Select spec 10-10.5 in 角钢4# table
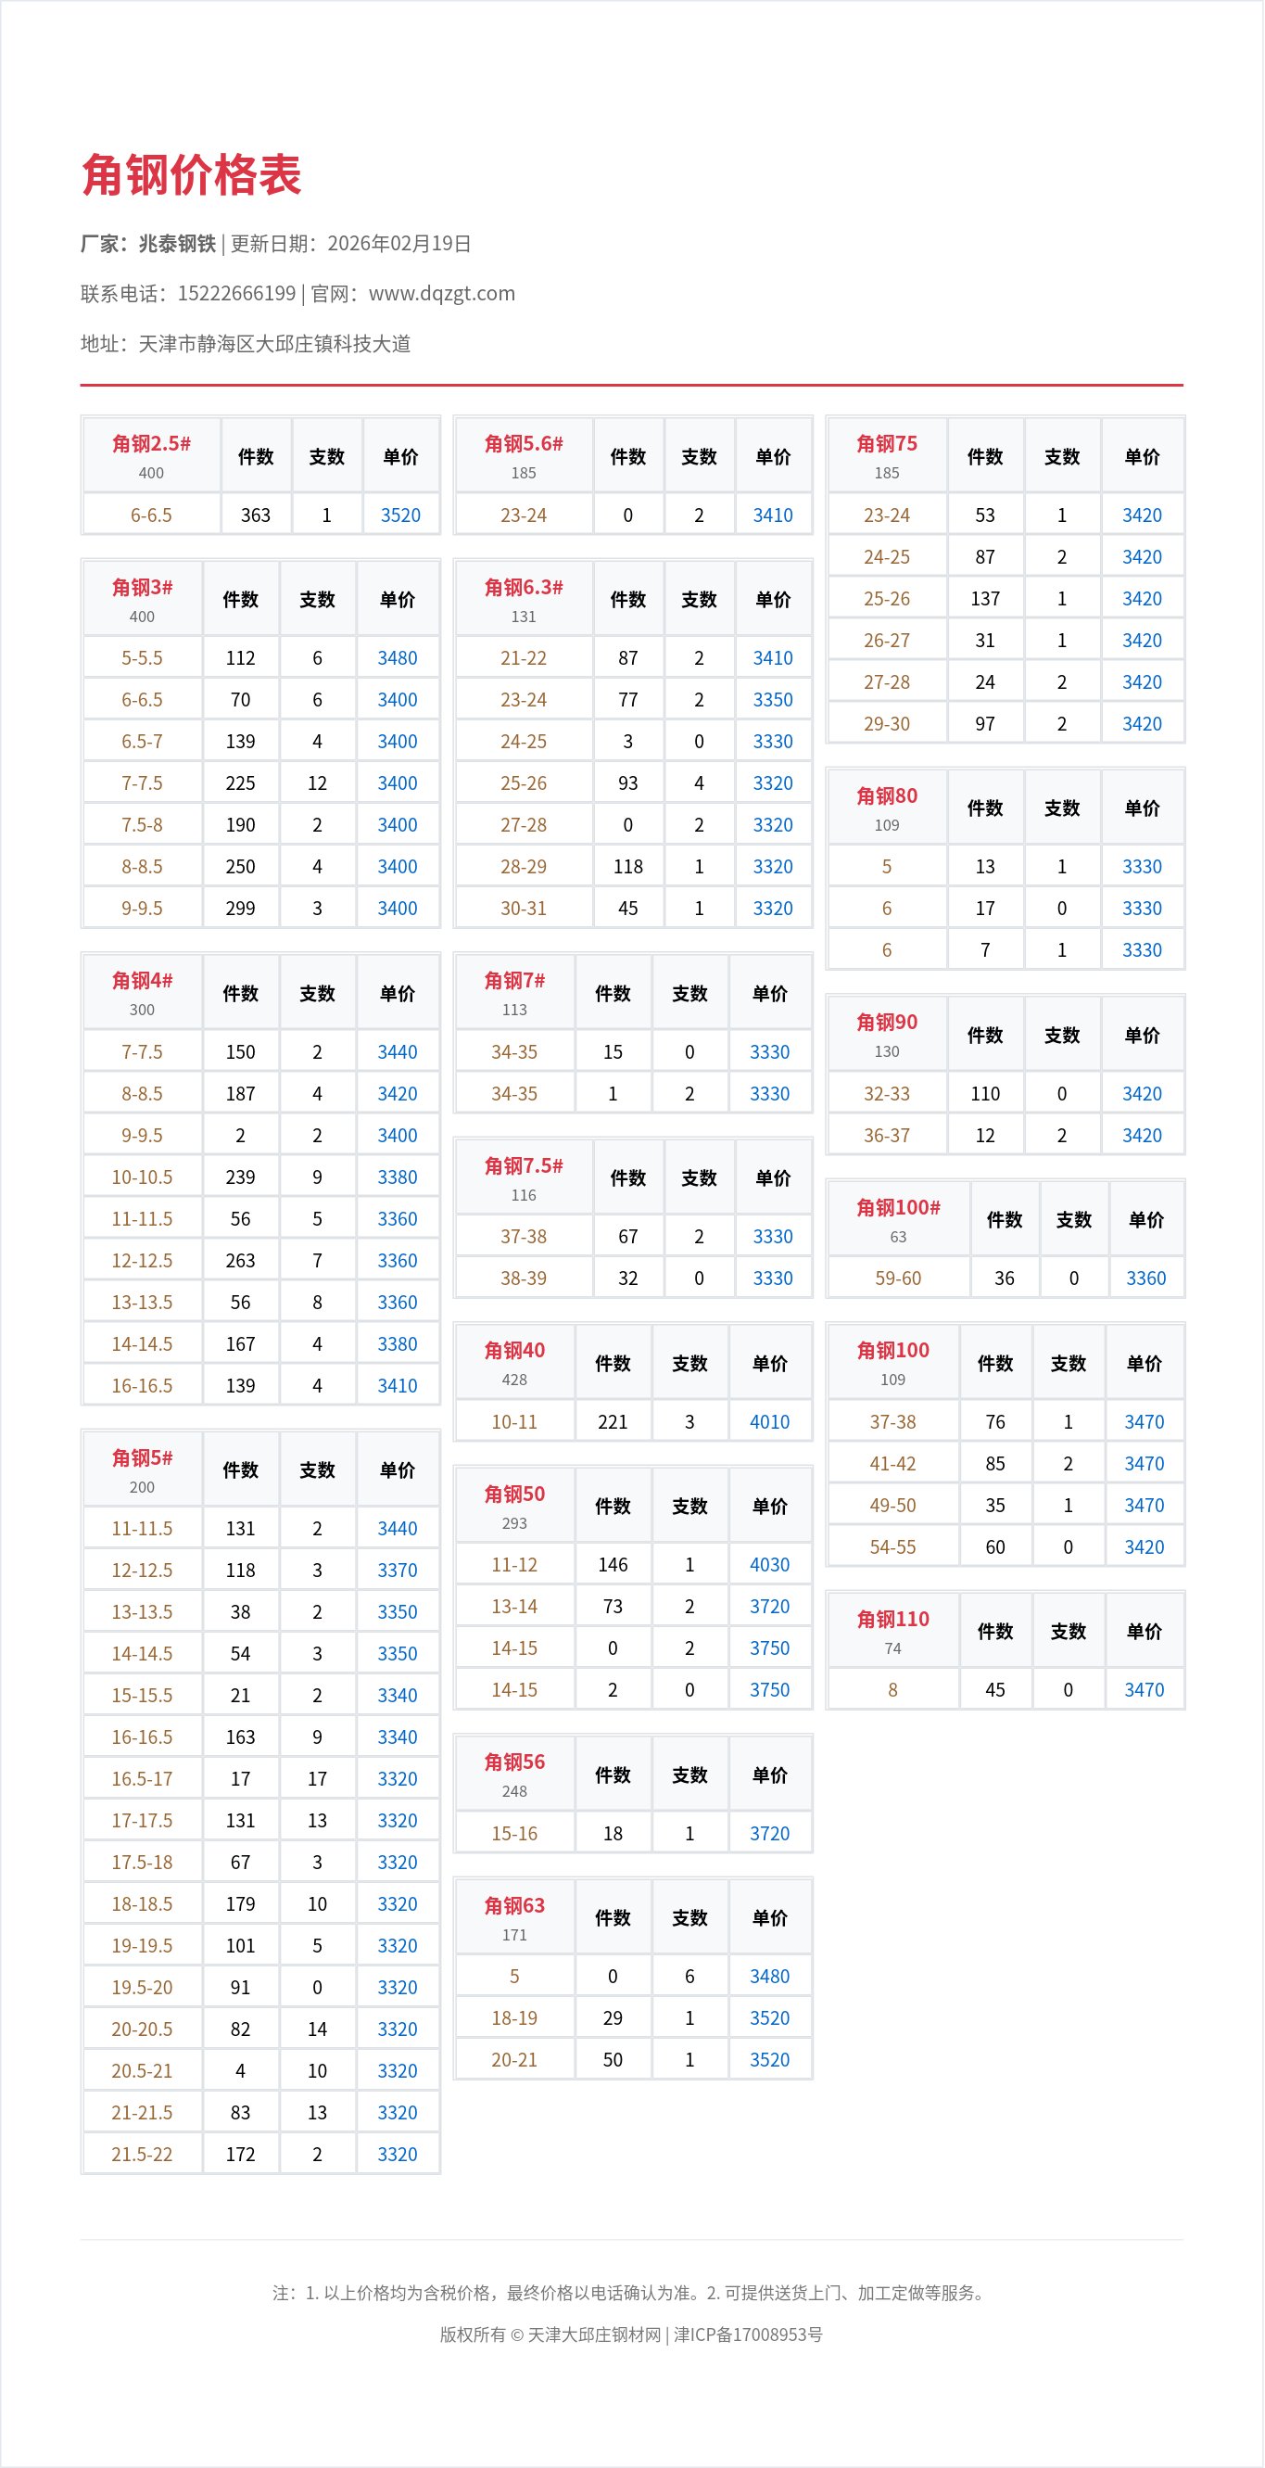The width and height of the screenshot is (1265, 2468). (142, 1177)
